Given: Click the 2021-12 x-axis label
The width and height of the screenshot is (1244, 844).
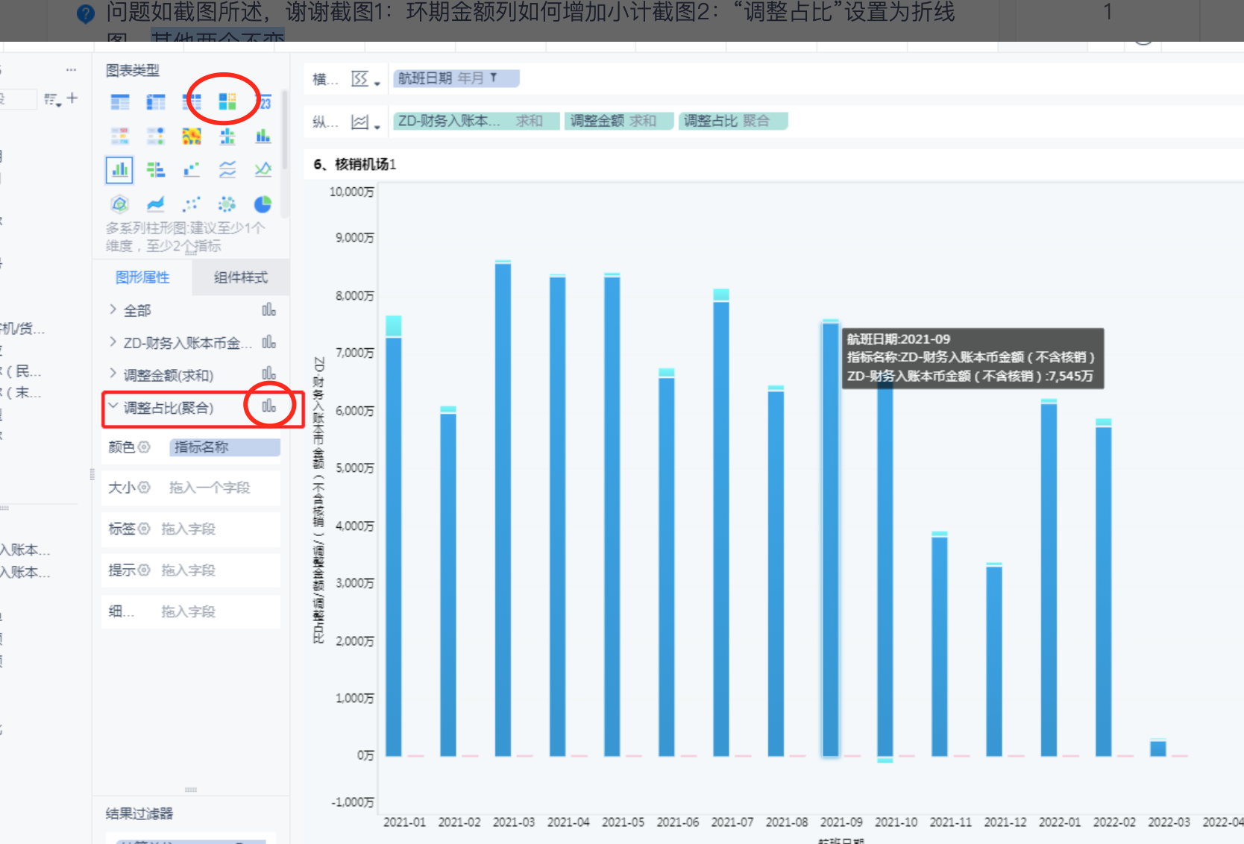Looking at the screenshot, I should pos(1005,822).
